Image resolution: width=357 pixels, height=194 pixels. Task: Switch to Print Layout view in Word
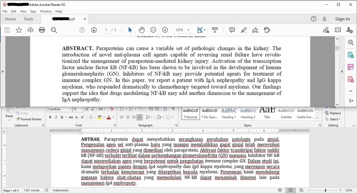pyautogui.click(x=290, y=190)
